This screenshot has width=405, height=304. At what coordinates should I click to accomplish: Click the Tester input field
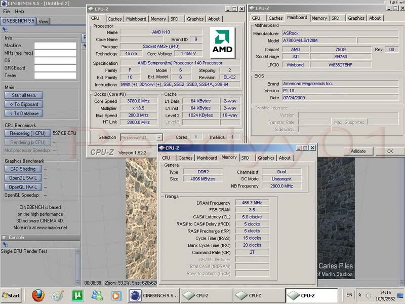coord(55,75)
